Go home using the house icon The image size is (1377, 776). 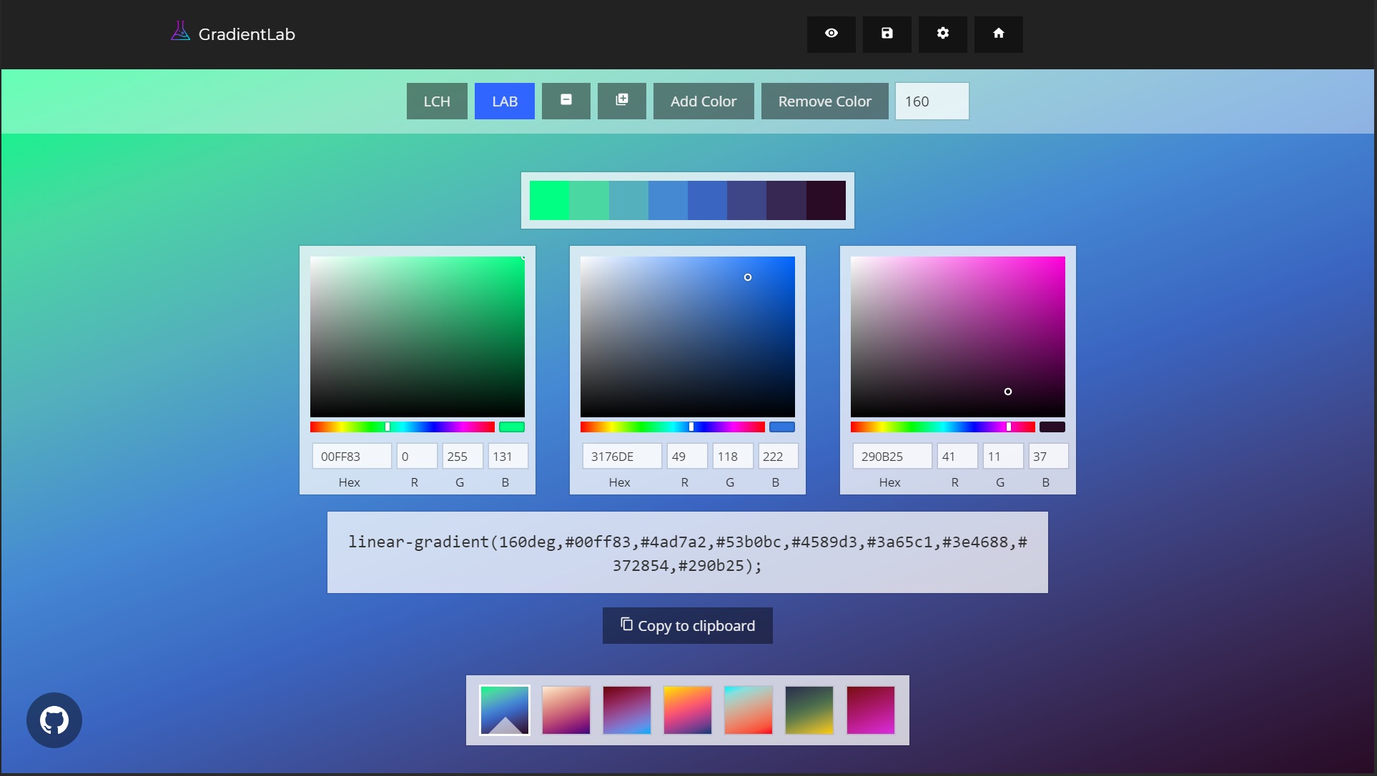point(998,34)
